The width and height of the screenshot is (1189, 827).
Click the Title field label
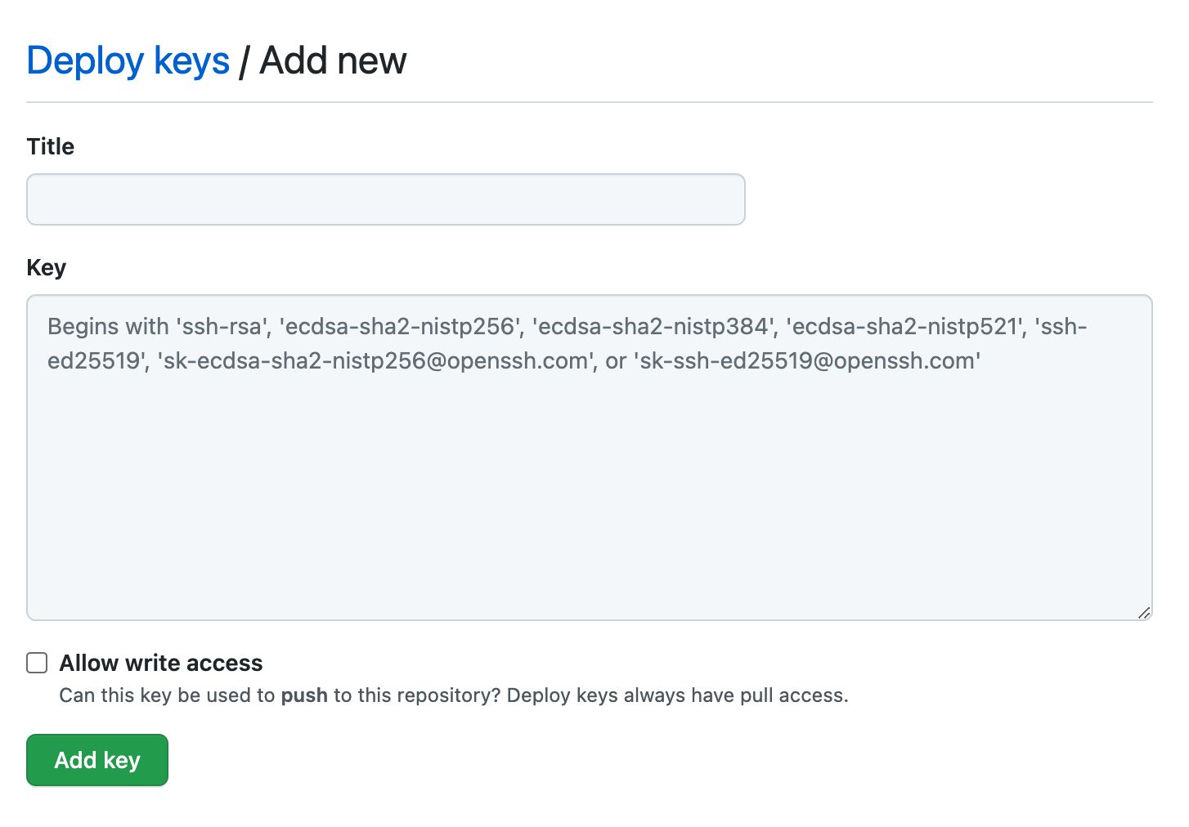pyautogui.click(x=51, y=147)
